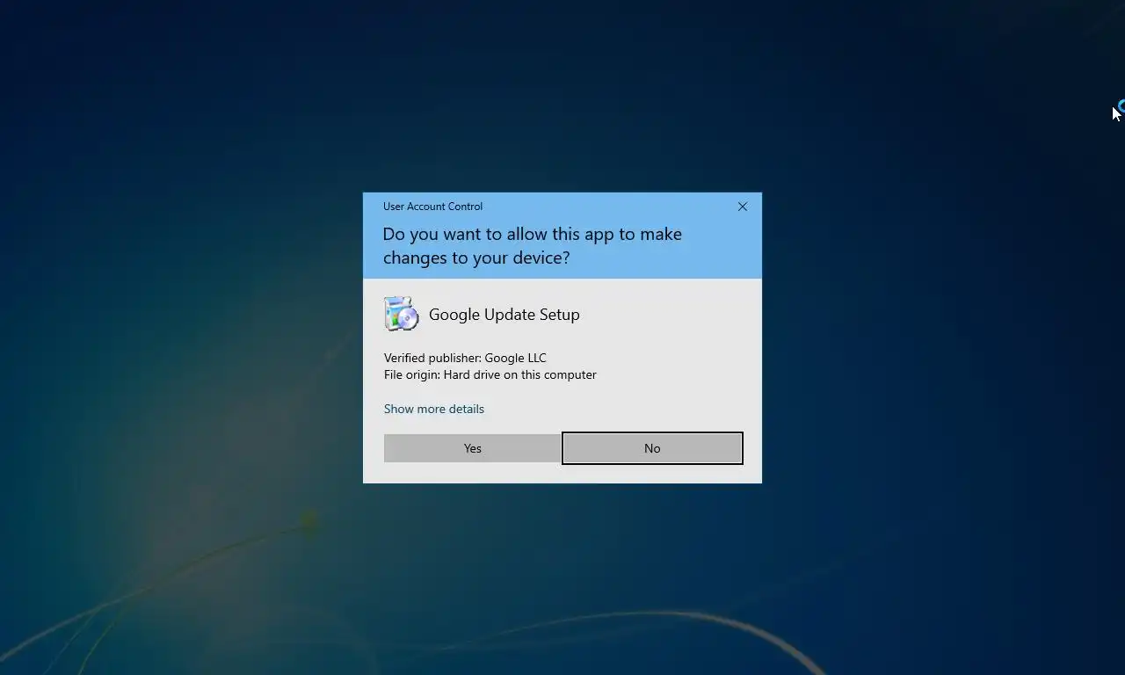This screenshot has width=1125, height=675.
Task: Click the Google Update Setup installer icon
Action: click(x=402, y=314)
